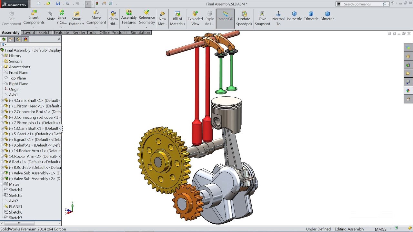Select the Front Plane
The width and height of the screenshot is (413, 232).
coord(18,72)
